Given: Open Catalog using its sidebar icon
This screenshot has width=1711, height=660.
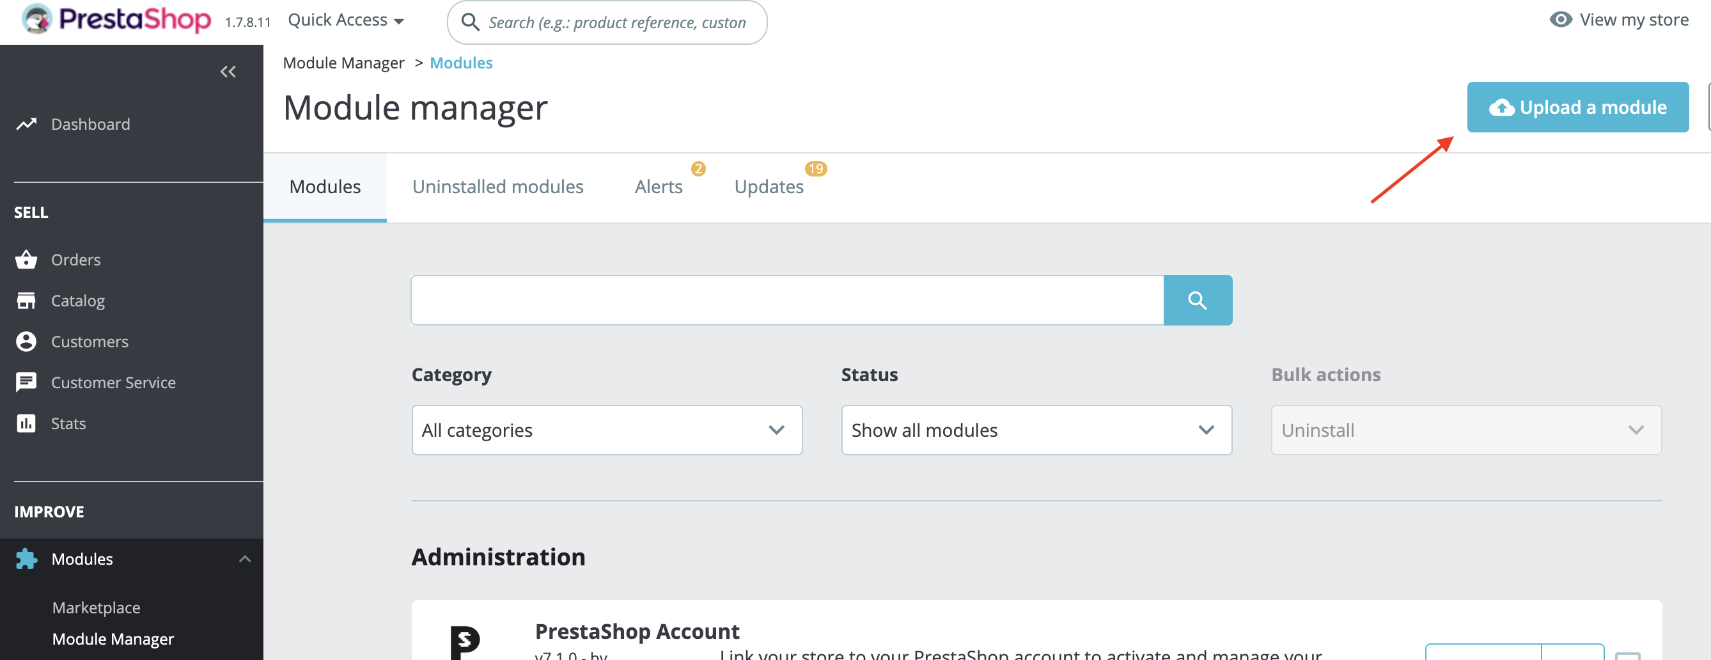Looking at the screenshot, I should click(26, 301).
